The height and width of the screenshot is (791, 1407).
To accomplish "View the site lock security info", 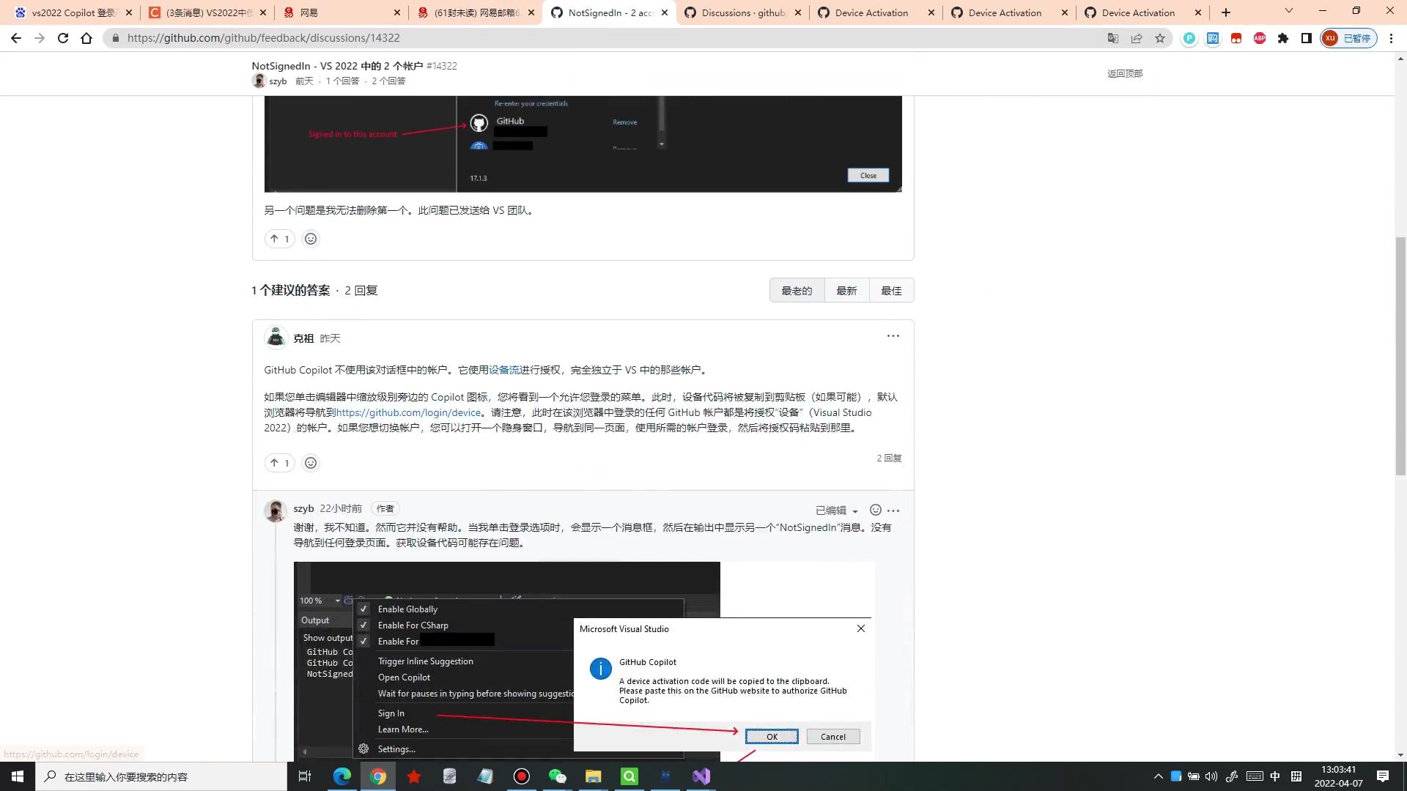I will [x=115, y=38].
